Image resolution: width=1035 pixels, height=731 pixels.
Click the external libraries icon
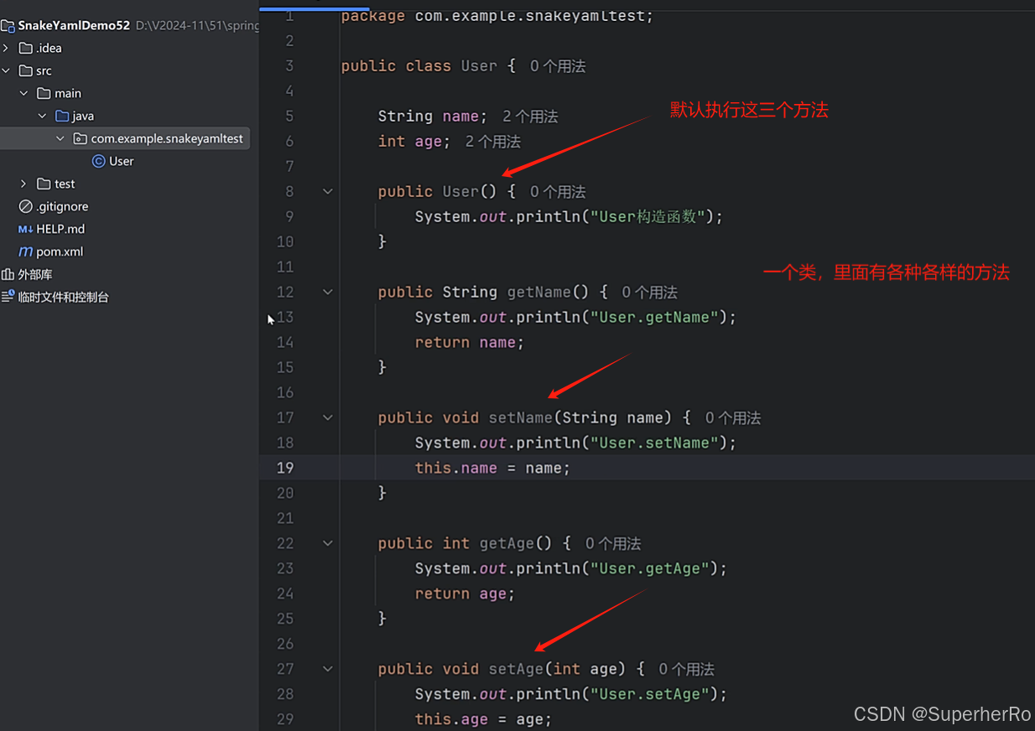(8, 274)
